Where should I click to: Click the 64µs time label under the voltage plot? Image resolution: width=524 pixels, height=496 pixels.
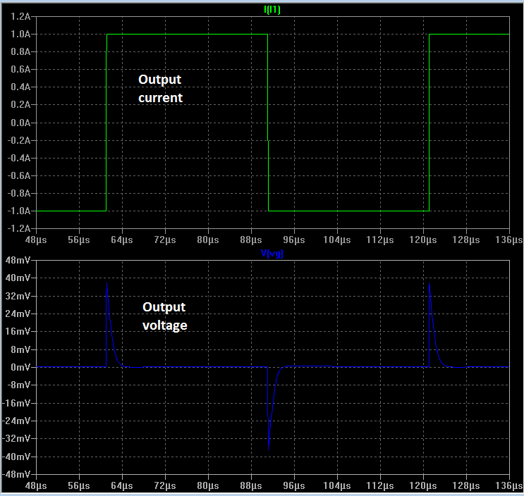coord(122,485)
